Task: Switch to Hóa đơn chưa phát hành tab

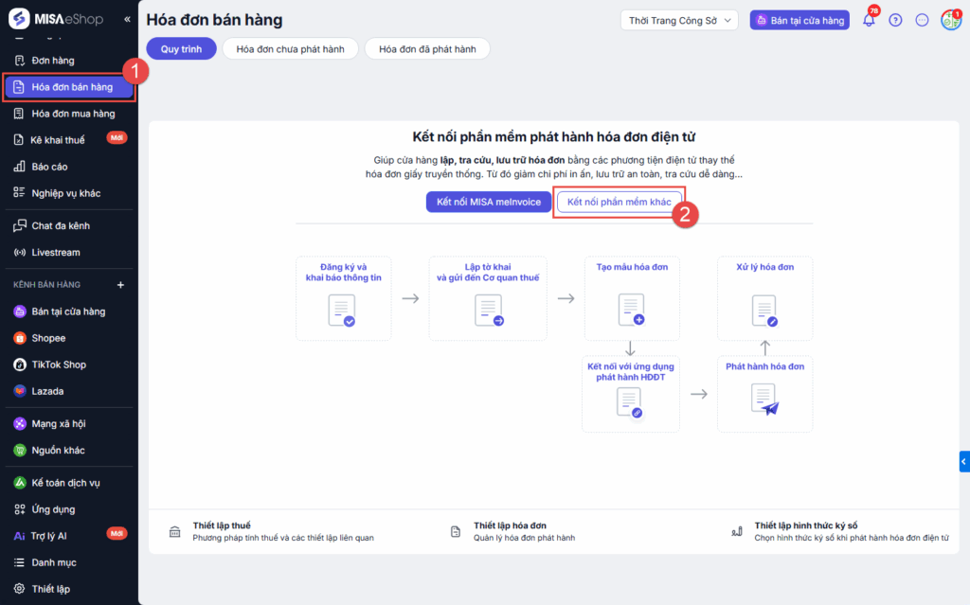Action: pyautogui.click(x=290, y=49)
